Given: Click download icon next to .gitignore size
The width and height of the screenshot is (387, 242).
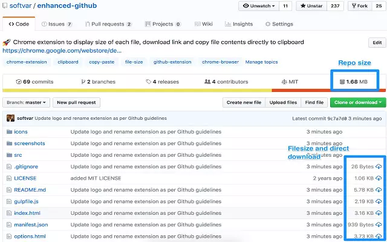Looking at the screenshot, I should [x=379, y=167].
